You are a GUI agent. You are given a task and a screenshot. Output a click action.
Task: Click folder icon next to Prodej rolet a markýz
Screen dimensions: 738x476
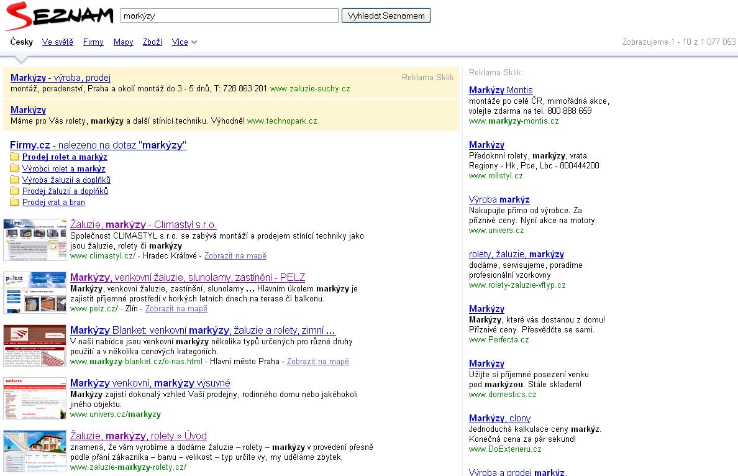(x=14, y=157)
